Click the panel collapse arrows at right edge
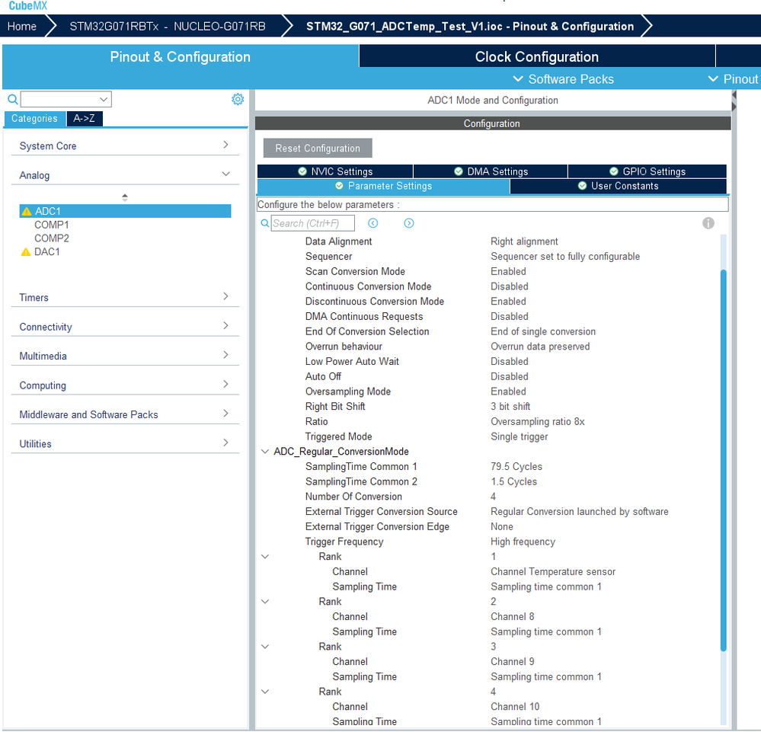 tap(734, 101)
